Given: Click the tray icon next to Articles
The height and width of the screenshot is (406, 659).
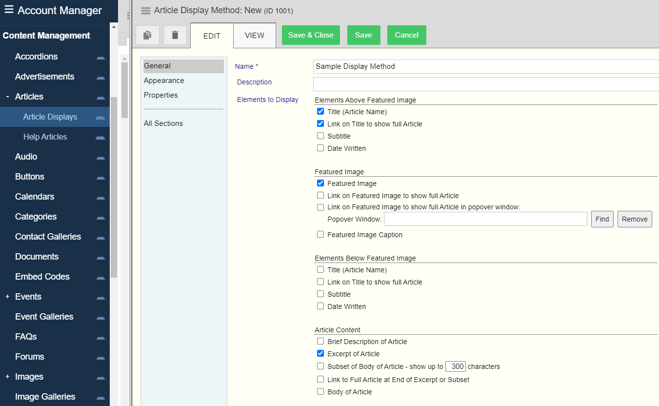Looking at the screenshot, I should 100,97.
